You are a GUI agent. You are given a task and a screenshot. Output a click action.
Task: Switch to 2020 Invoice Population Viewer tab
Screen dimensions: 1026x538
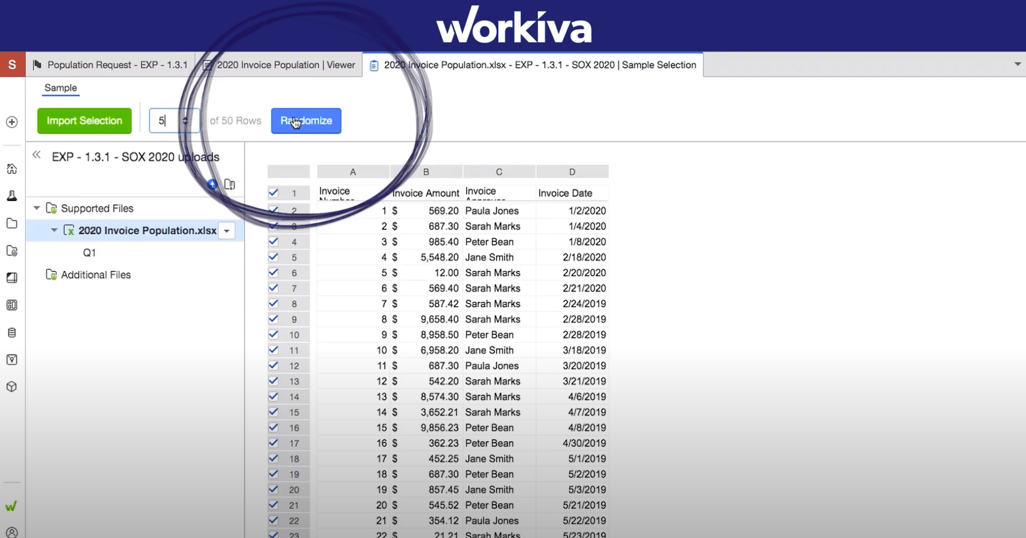[279, 65]
